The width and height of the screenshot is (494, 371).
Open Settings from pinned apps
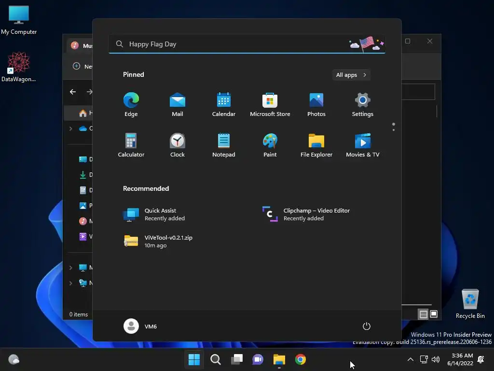[363, 104]
